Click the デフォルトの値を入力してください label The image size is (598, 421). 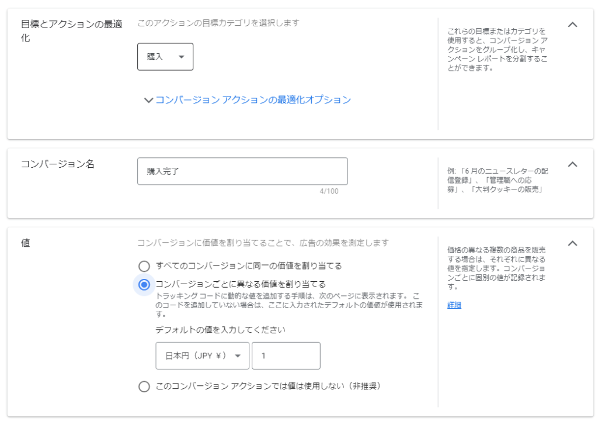220,330
